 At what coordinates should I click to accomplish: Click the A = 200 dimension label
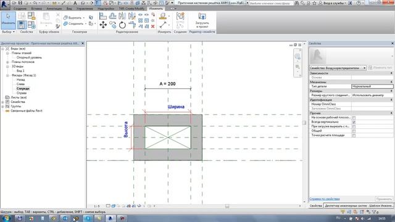(x=167, y=84)
